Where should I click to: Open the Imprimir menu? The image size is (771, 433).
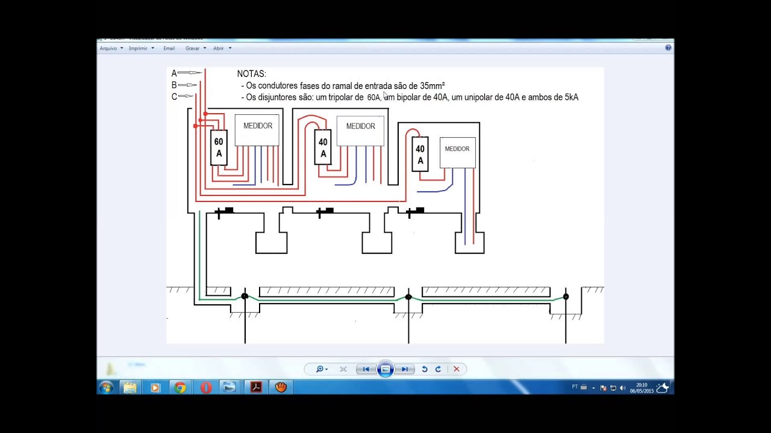pyautogui.click(x=138, y=48)
